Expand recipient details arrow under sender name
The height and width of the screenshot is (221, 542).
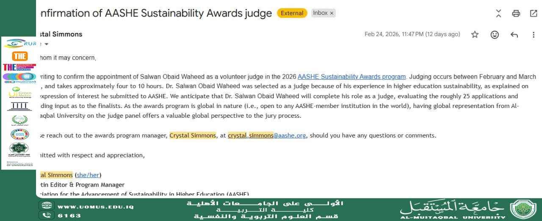point(46,44)
